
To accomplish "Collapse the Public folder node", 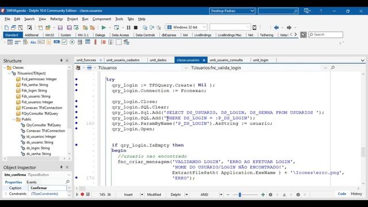I will [14, 119].
